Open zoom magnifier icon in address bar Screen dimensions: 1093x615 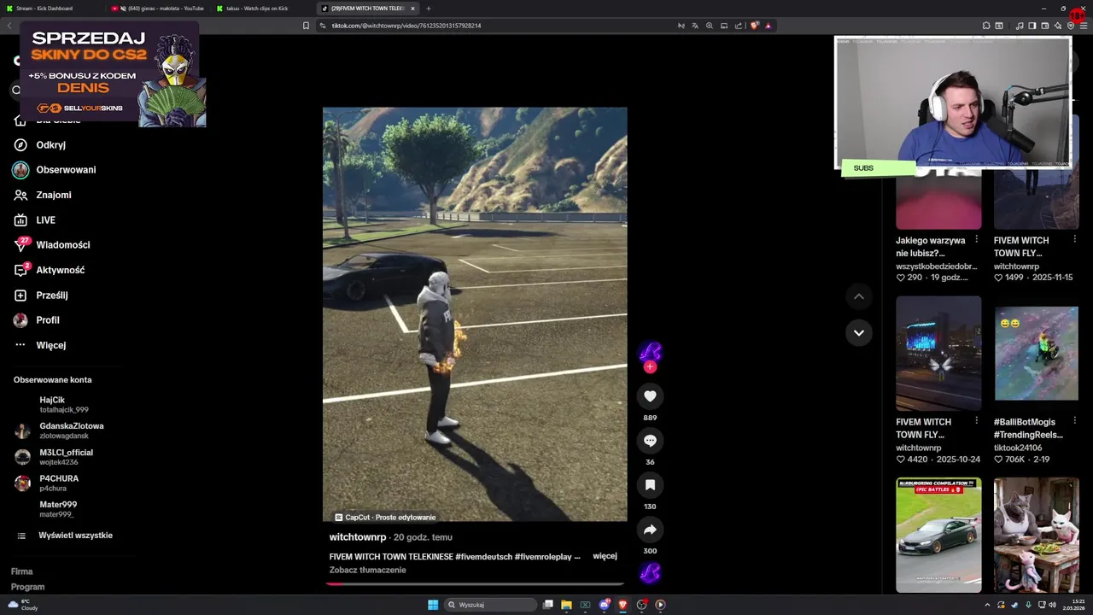tap(710, 26)
